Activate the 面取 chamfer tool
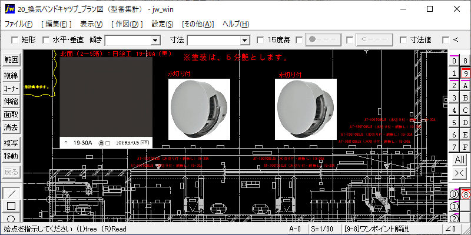 pos(11,115)
